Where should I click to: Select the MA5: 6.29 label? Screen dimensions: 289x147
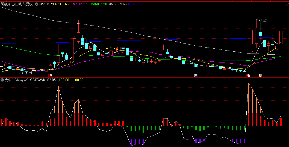coord(46,4)
